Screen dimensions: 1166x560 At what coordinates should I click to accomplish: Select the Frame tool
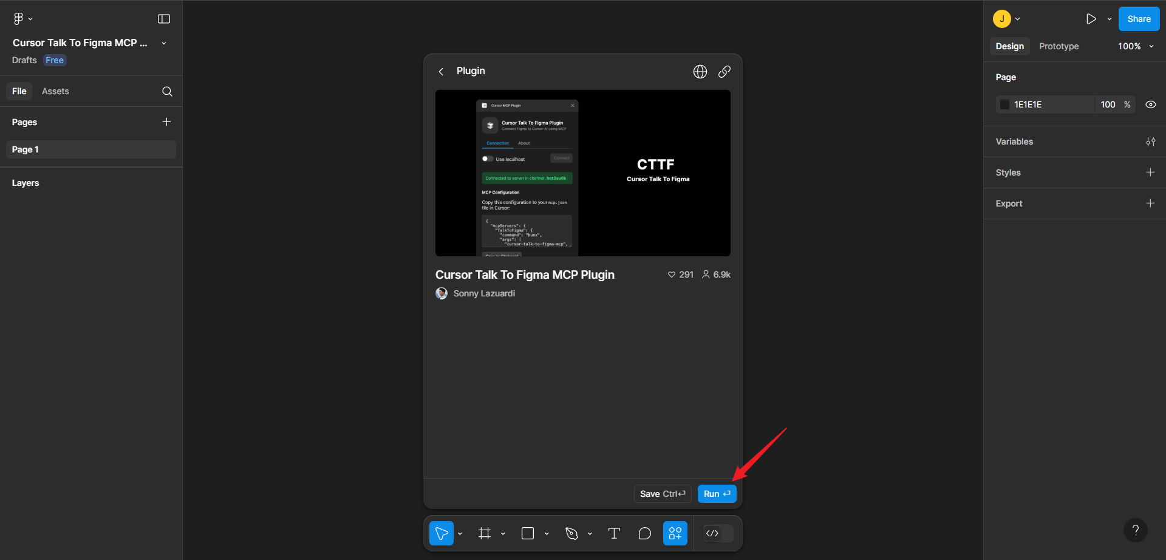point(485,533)
